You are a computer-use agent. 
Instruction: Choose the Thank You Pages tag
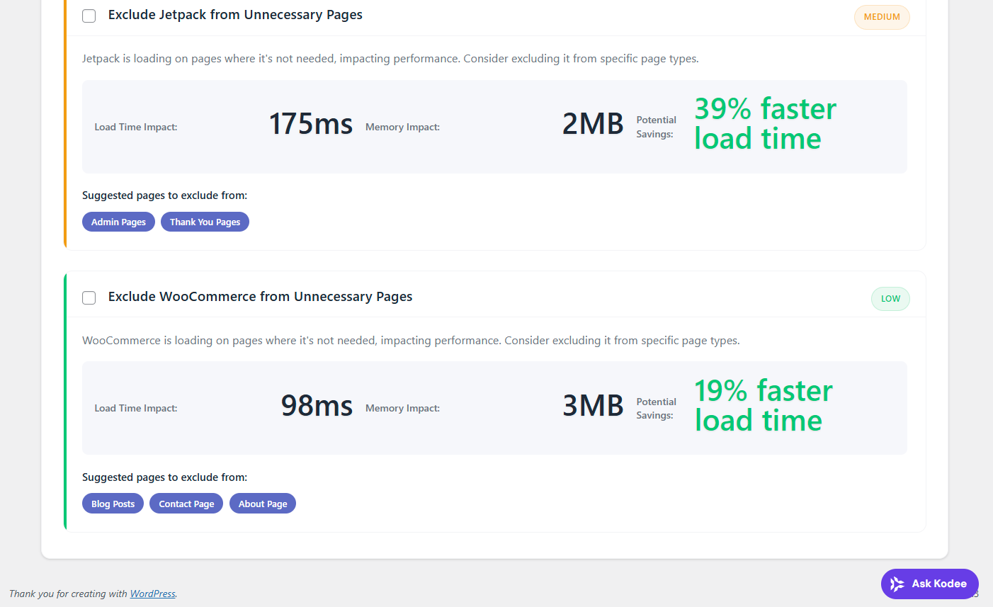(205, 222)
